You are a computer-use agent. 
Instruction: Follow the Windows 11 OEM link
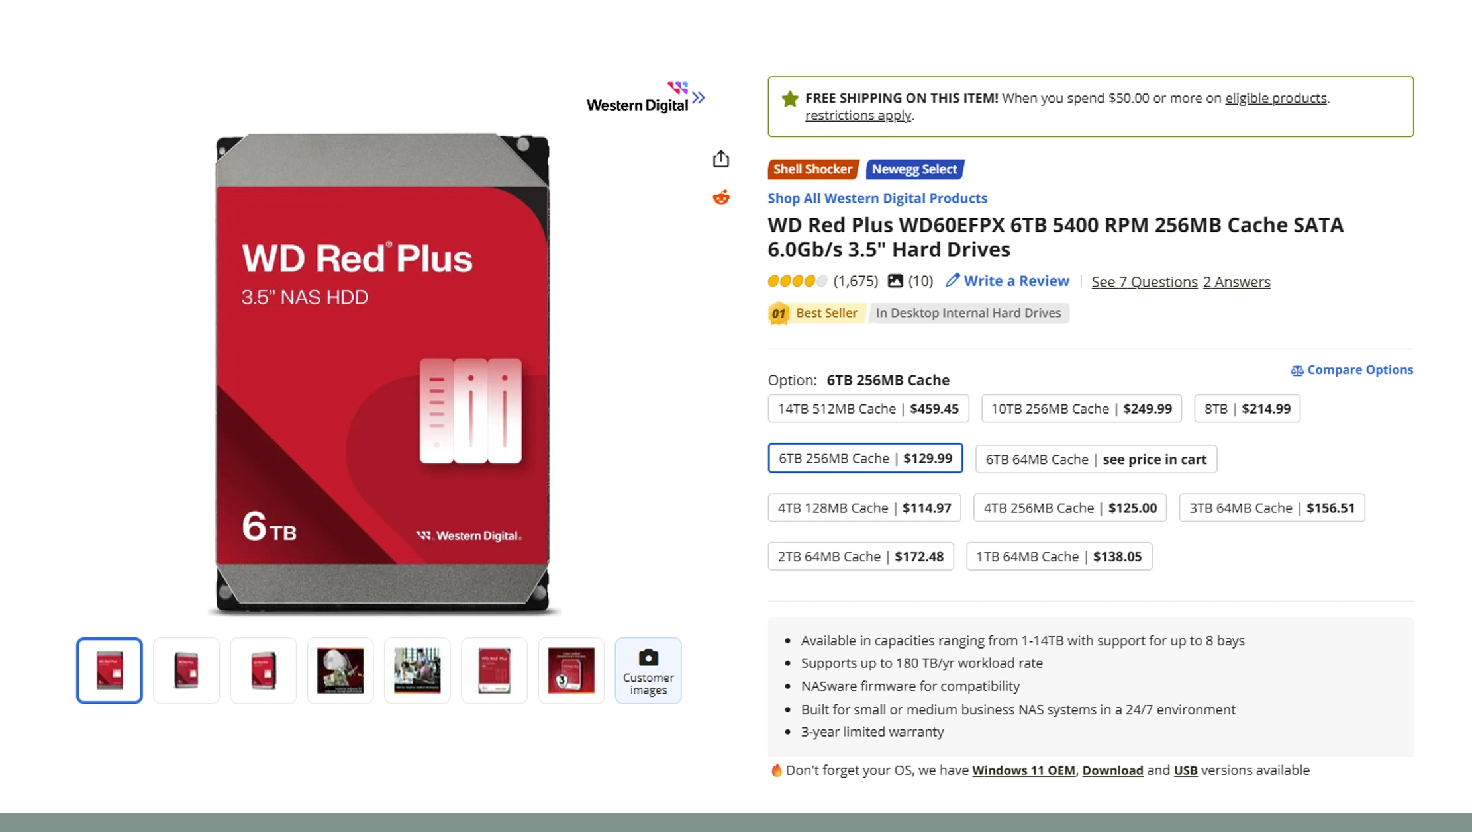(x=1023, y=770)
